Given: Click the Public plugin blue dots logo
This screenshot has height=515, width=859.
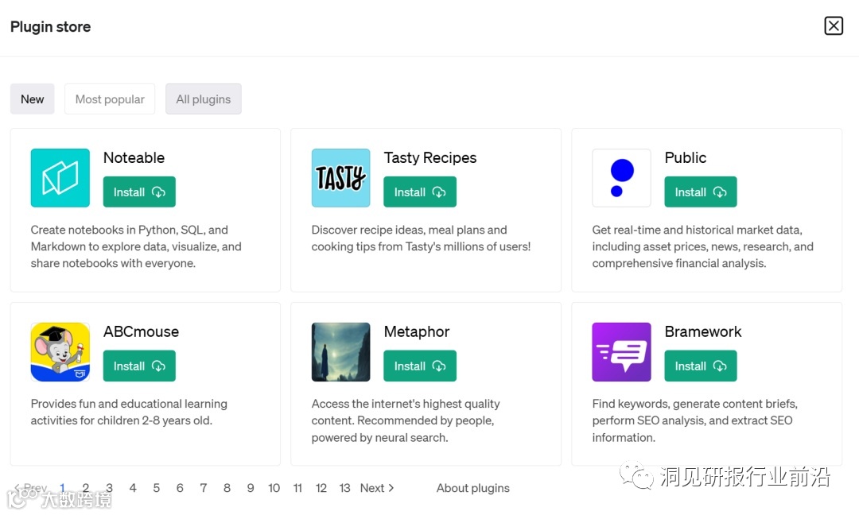Looking at the screenshot, I should pyautogui.click(x=621, y=178).
